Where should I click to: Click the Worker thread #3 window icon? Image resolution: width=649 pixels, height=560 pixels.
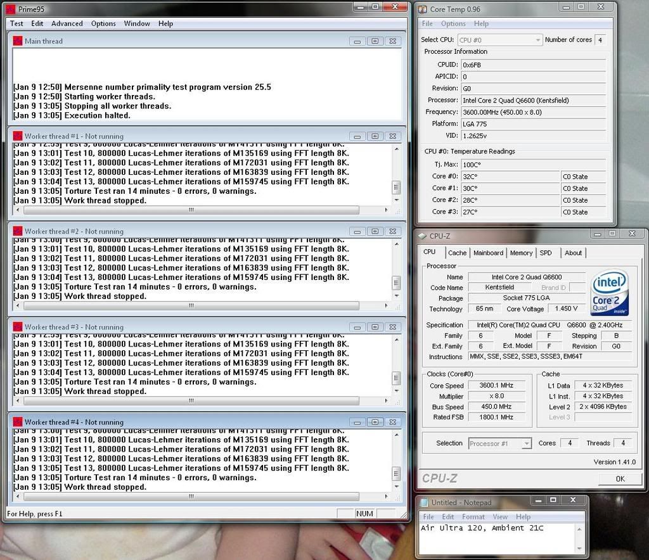coord(17,327)
